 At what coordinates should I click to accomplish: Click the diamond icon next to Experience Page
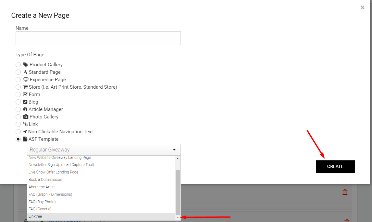[x=26, y=80]
